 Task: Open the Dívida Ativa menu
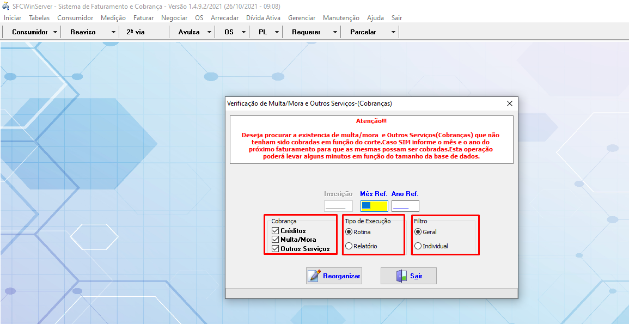[263, 18]
